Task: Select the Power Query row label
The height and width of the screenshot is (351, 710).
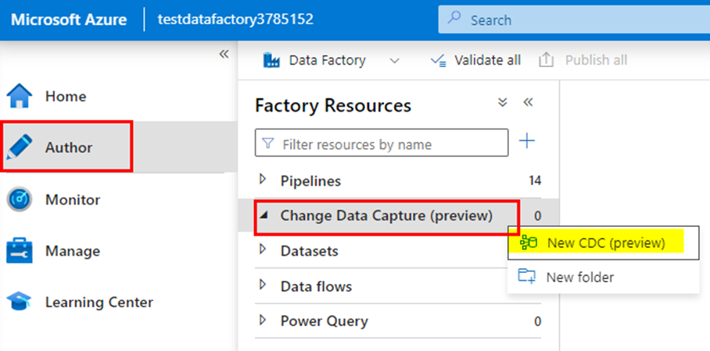Action: pyautogui.click(x=325, y=321)
